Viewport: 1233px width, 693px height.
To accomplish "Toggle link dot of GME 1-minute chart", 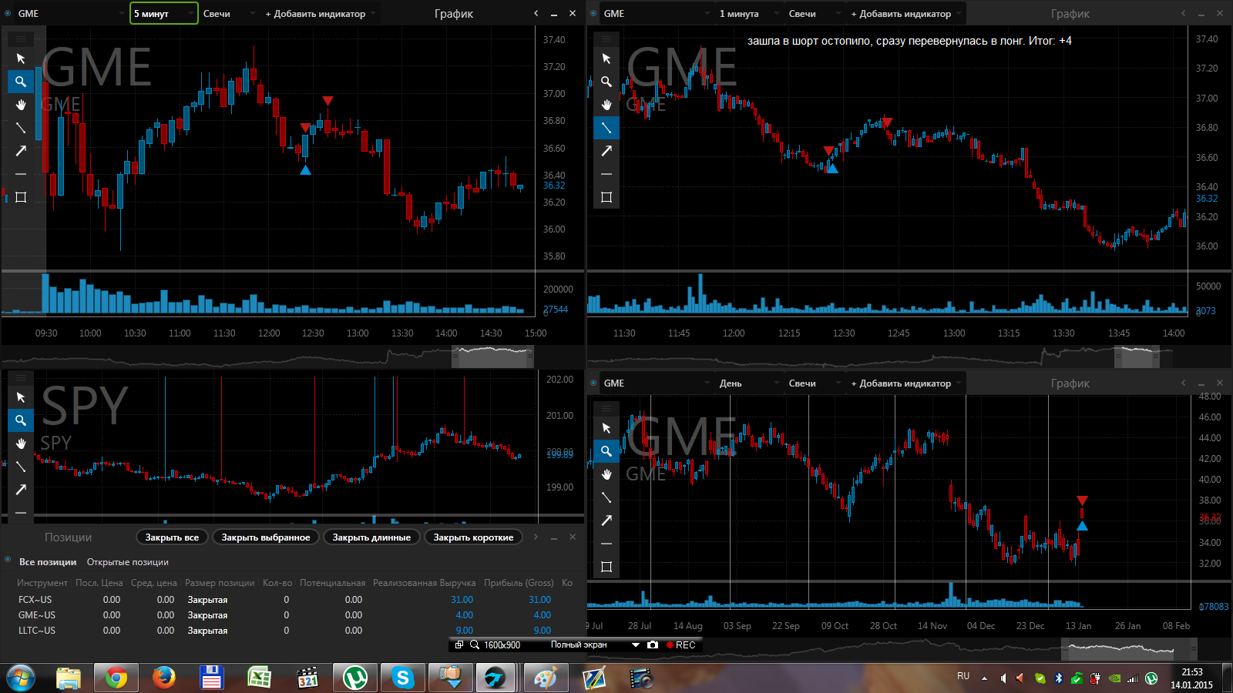I will tap(593, 13).
